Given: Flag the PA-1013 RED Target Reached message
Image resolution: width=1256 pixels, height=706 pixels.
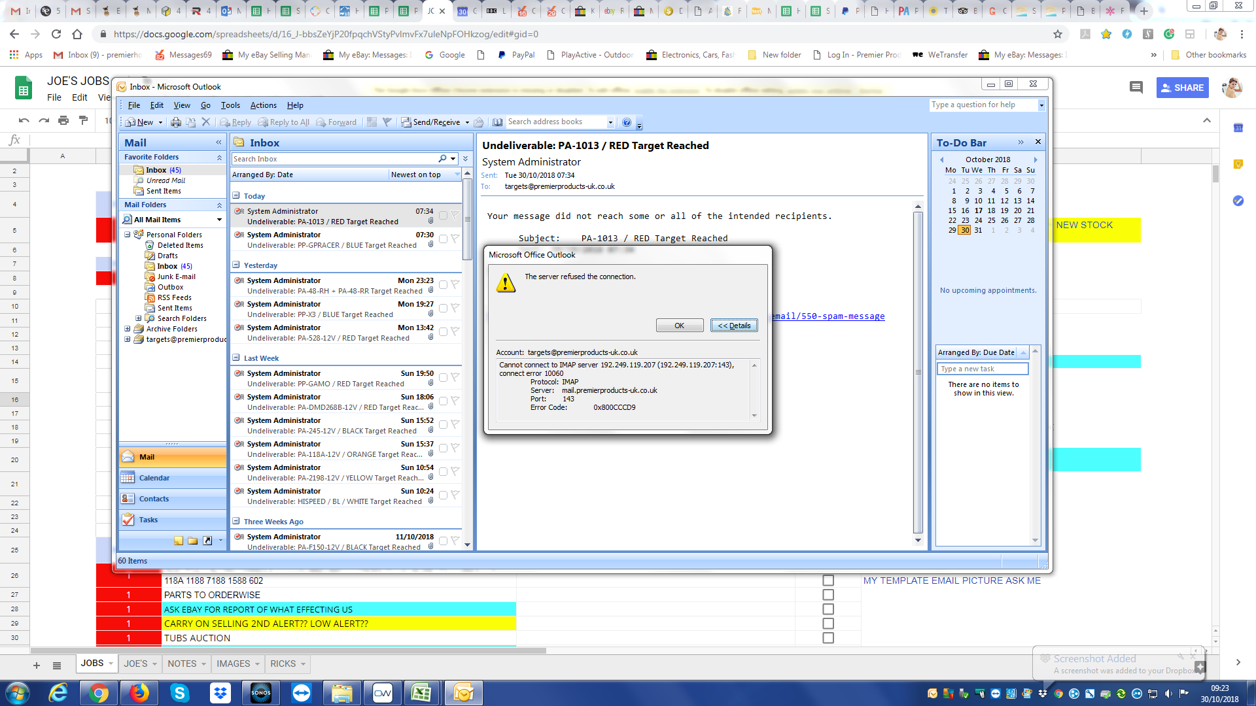Looking at the screenshot, I should tap(455, 216).
